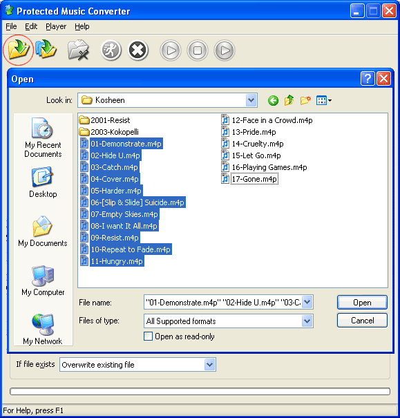
Task: Select 03-Catch.m4p in file list
Action: click(110, 167)
